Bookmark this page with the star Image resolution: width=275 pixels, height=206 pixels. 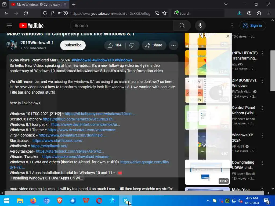click(x=164, y=13)
